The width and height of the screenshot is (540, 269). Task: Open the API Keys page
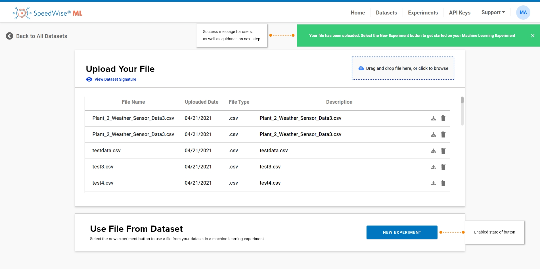click(x=459, y=13)
